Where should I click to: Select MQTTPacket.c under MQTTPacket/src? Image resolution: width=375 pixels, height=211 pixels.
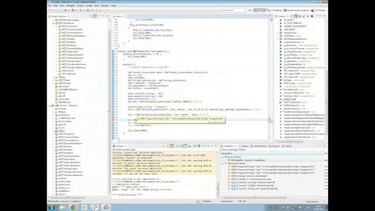click(69, 39)
